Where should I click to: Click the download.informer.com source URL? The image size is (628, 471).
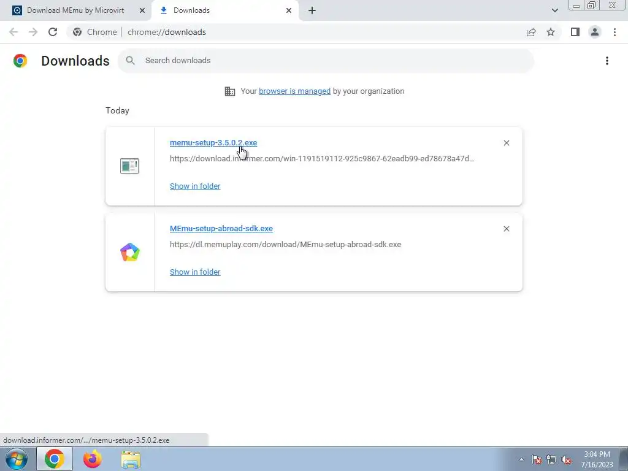(x=322, y=159)
